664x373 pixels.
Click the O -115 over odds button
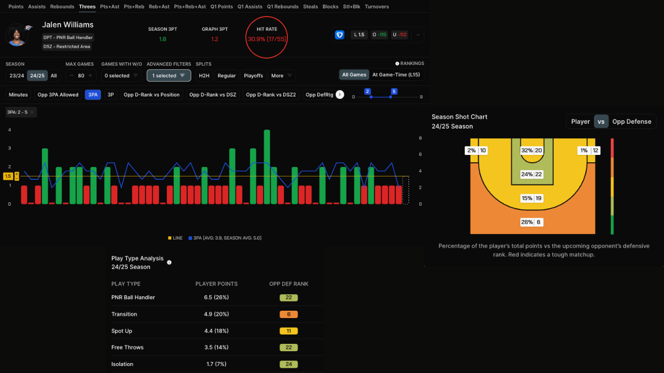[x=379, y=35]
